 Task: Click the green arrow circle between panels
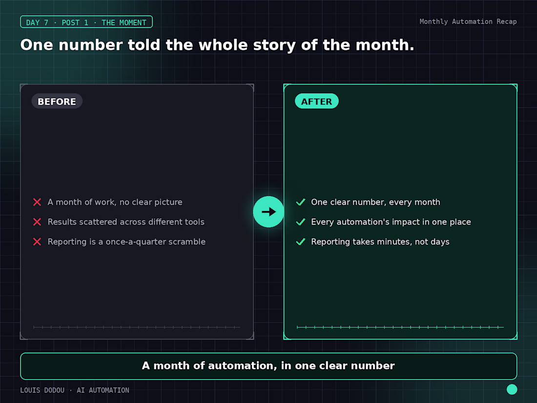(x=268, y=212)
